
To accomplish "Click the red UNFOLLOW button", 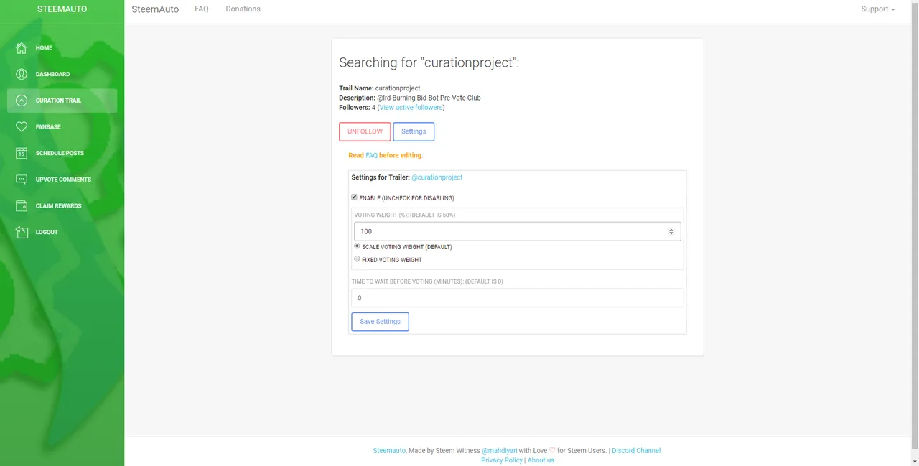I will pos(365,131).
